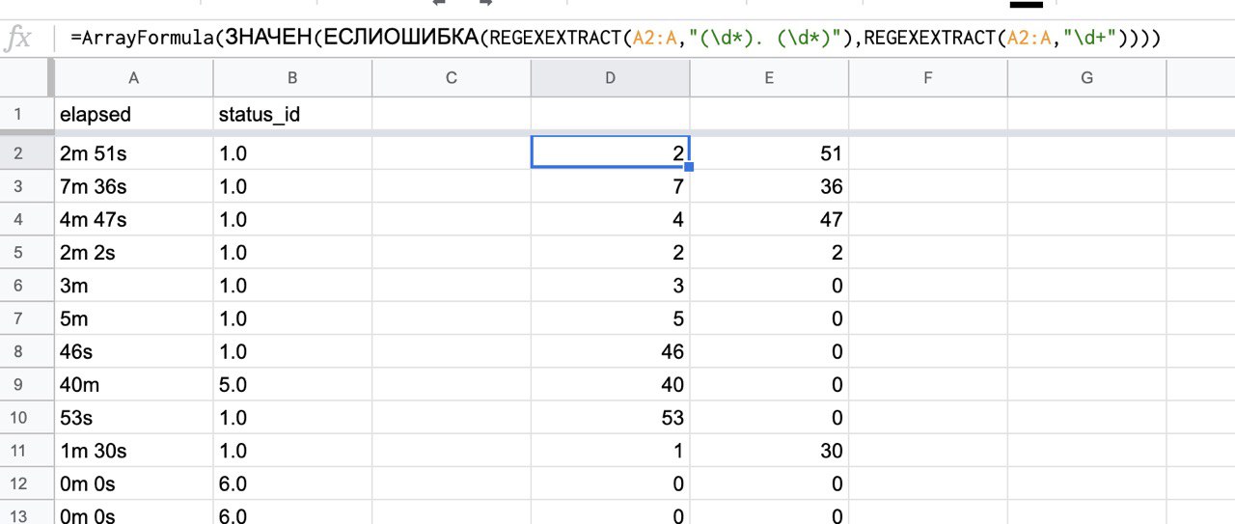Click cell D9 with value 40
Screen dimensions: 1235x524
point(611,384)
